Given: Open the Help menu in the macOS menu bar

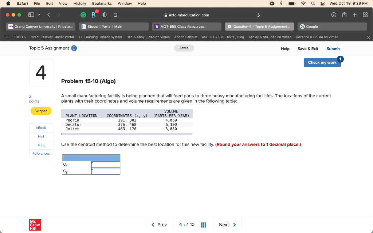Looking at the screenshot, I should pyautogui.click(x=142, y=3).
